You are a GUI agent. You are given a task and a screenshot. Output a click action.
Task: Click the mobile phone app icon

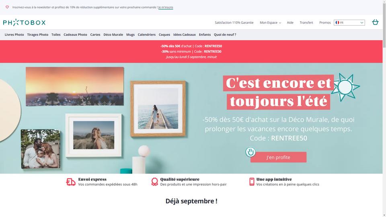252,182
